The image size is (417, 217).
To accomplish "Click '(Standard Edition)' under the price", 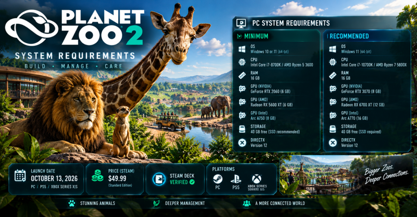I will pyautogui.click(x=120, y=185).
